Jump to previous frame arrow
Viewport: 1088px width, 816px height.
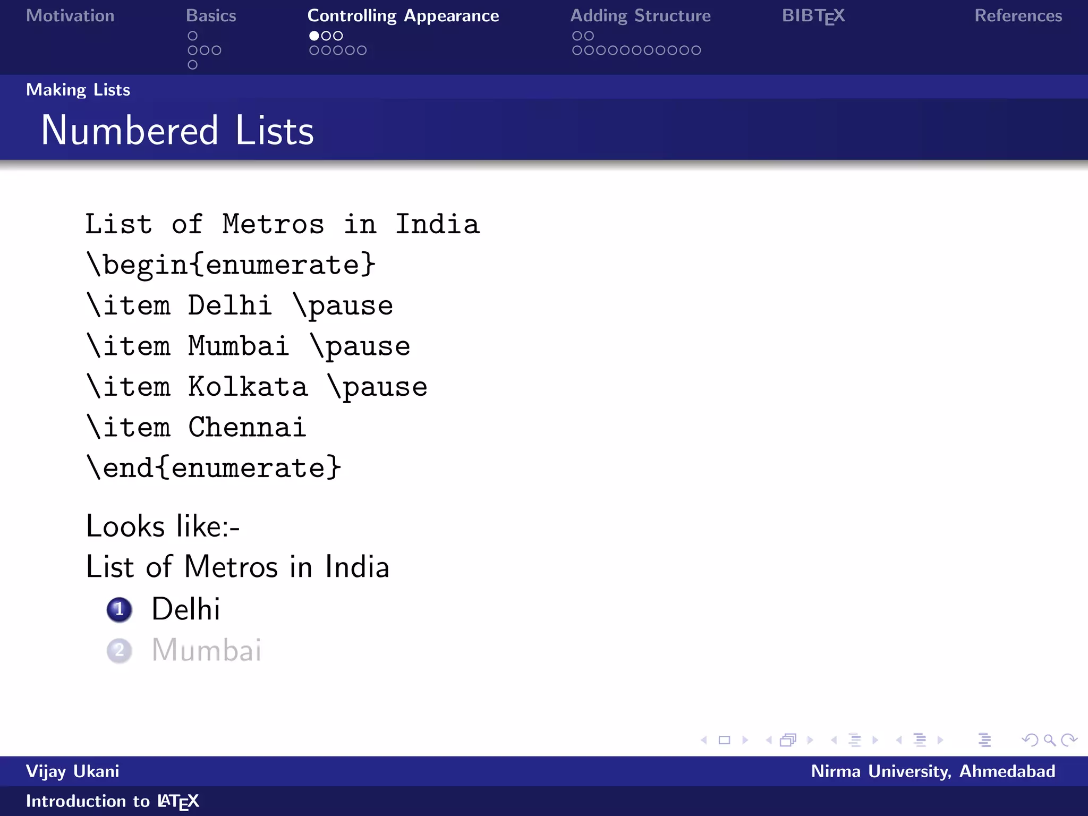click(769, 740)
